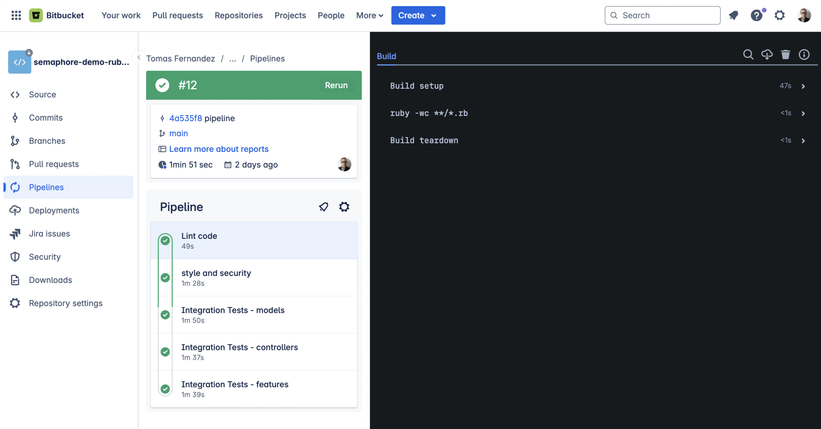The image size is (821, 429).
Task: Click Integration Tests - models success icon
Action: point(165,315)
